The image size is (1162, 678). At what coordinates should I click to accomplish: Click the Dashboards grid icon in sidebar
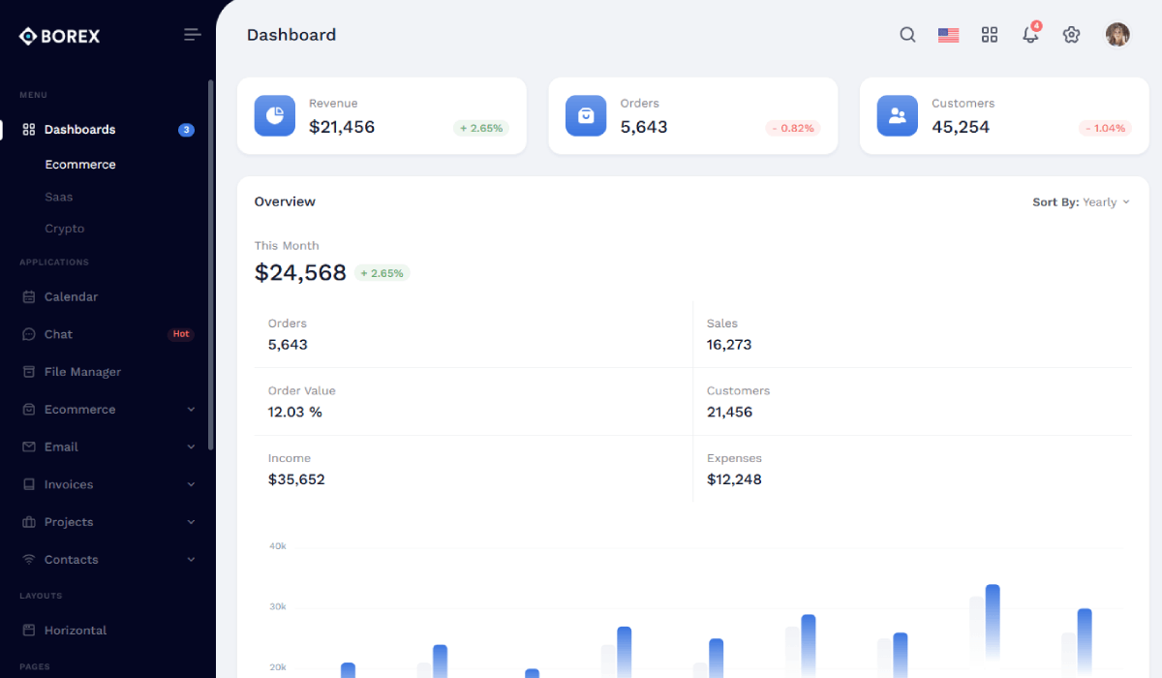point(29,130)
